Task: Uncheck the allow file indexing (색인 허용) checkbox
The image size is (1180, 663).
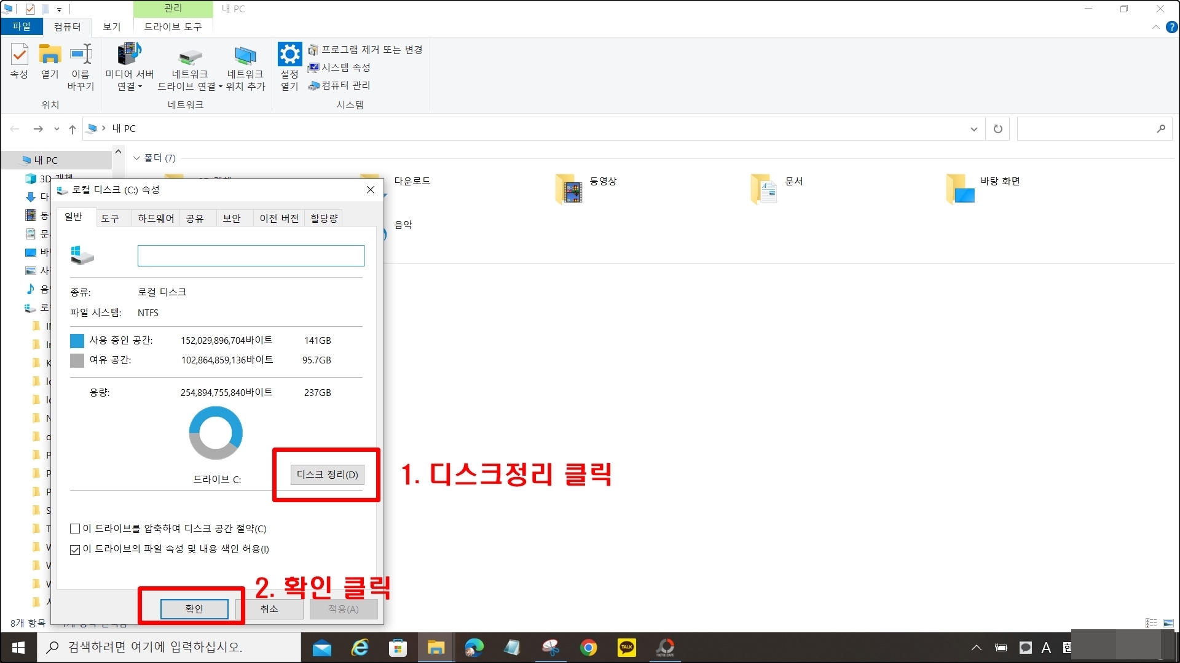Action: tap(75, 549)
